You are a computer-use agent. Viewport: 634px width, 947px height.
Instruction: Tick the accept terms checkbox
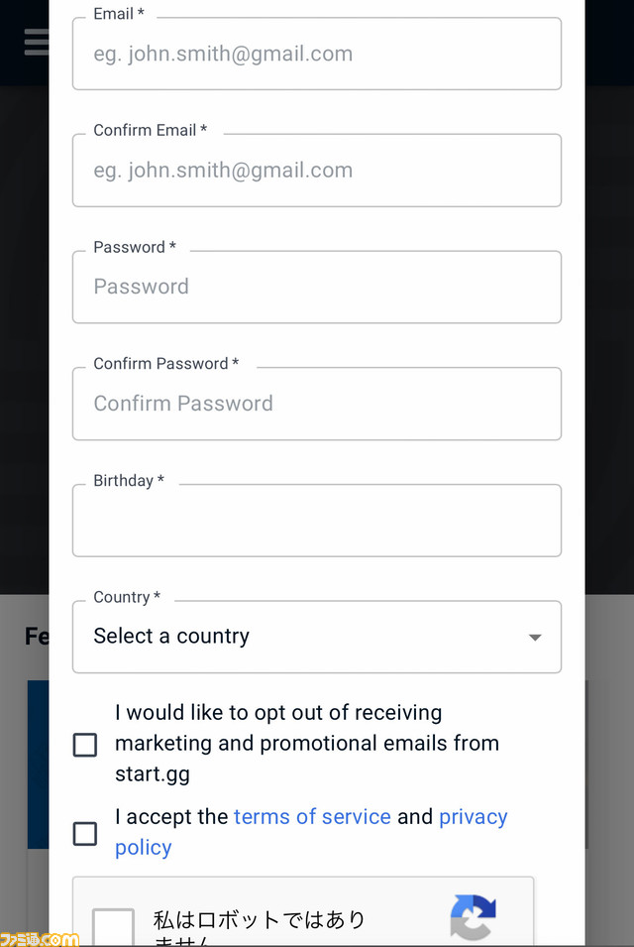[85, 833]
